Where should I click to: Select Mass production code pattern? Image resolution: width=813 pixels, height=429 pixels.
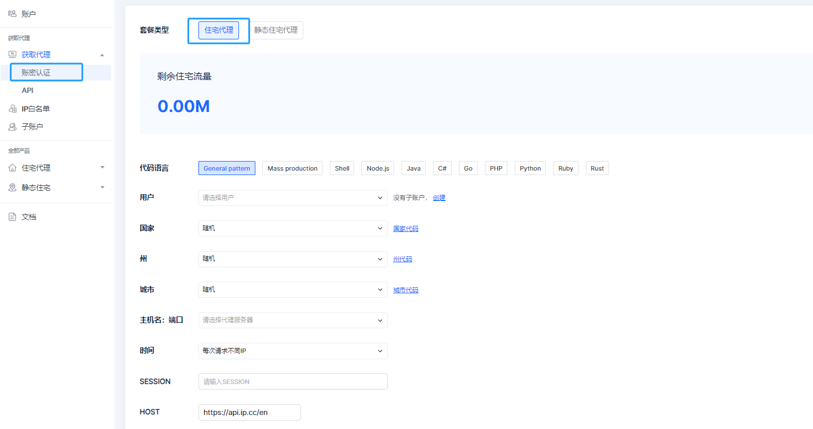(292, 168)
